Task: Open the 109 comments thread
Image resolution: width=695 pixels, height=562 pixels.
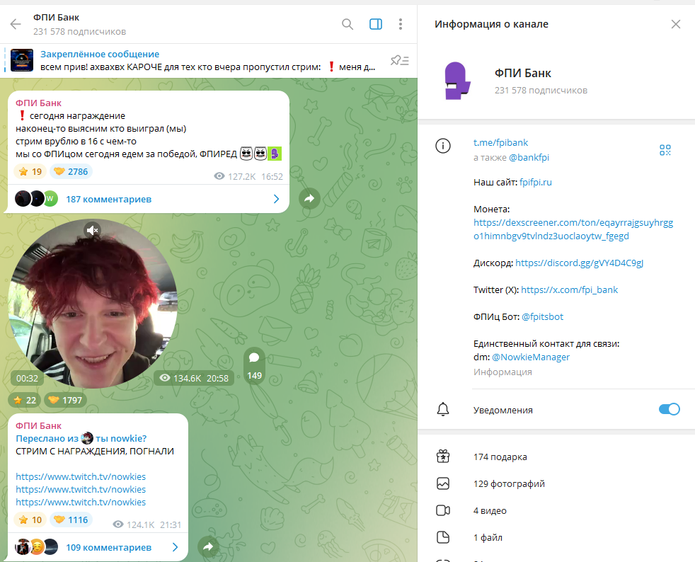Action: [98, 547]
